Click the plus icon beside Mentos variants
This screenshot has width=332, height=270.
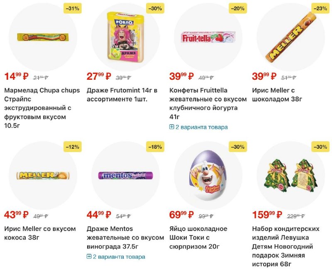pyautogui.click(x=89, y=257)
